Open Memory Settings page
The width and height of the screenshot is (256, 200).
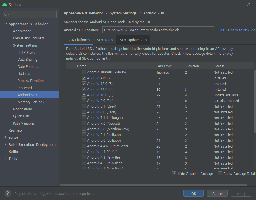pyautogui.click(x=31, y=102)
